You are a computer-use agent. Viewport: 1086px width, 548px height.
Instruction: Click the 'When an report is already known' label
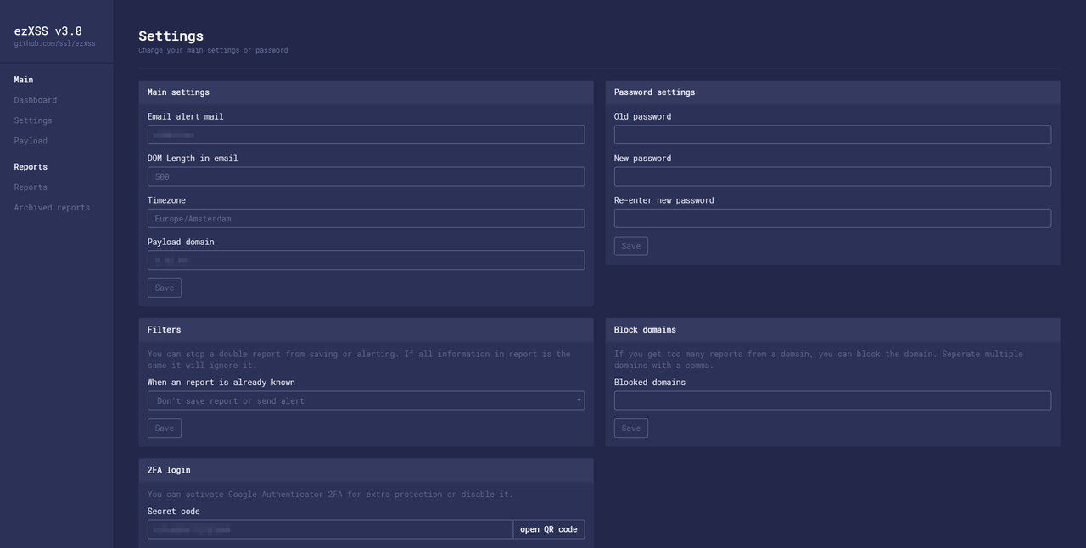[221, 383]
